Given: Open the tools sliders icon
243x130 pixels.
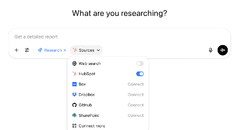Looking at the screenshot, I should click(x=27, y=50).
